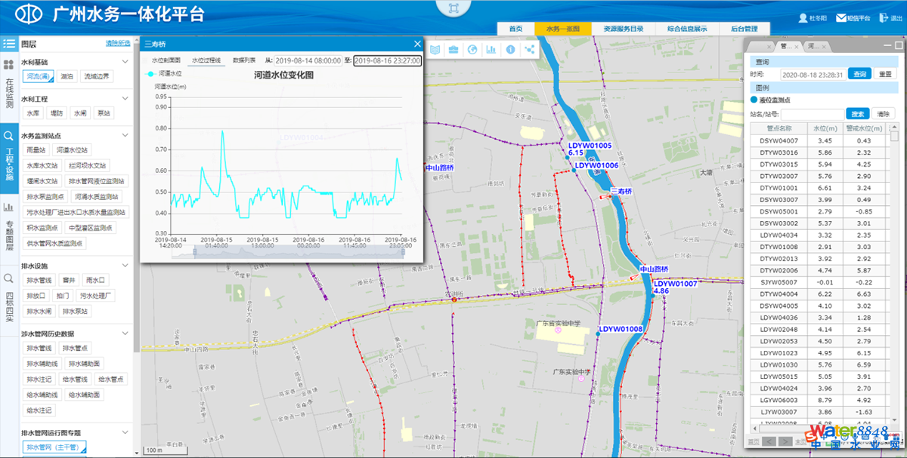Open the book icon in the map toolbar
This screenshot has width=907, height=458.
point(435,50)
